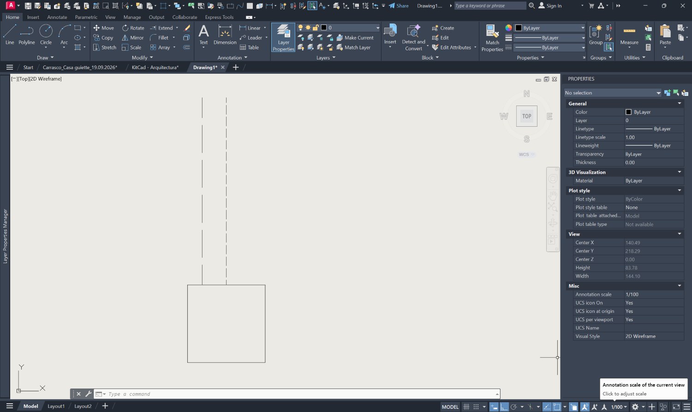Open the workspace switching gear icon

point(635,407)
